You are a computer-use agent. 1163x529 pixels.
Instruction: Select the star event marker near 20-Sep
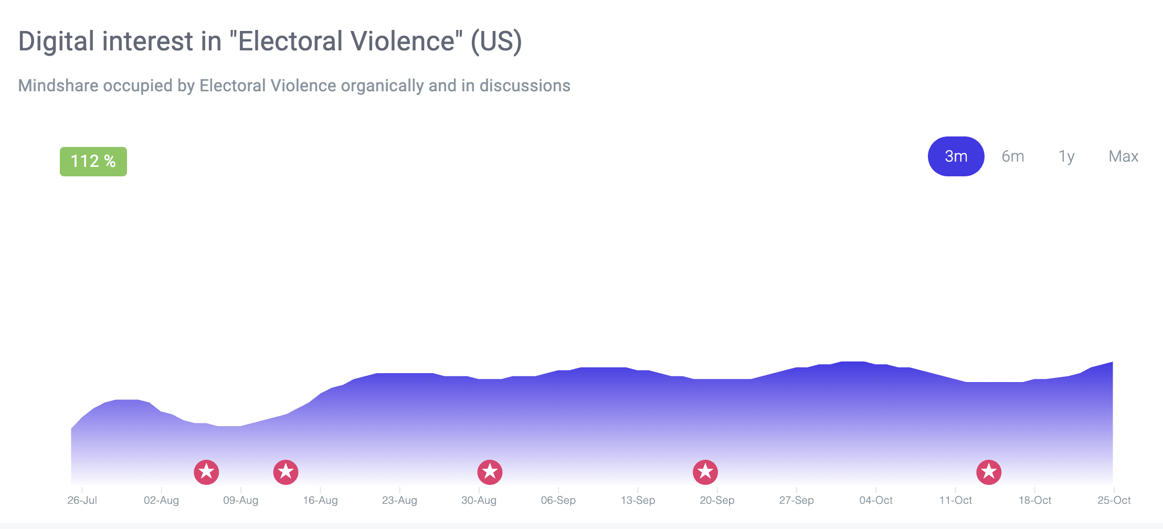pyautogui.click(x=705, y=472)
